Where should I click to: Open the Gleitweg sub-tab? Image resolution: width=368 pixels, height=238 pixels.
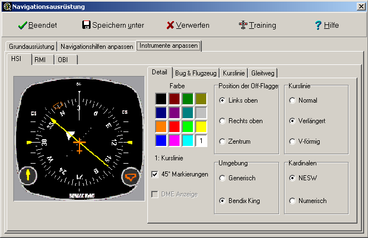click(x=262, y=73)
